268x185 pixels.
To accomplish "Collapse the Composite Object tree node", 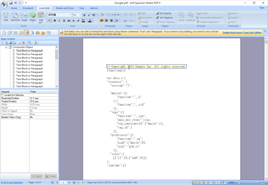I will [6, 47].
